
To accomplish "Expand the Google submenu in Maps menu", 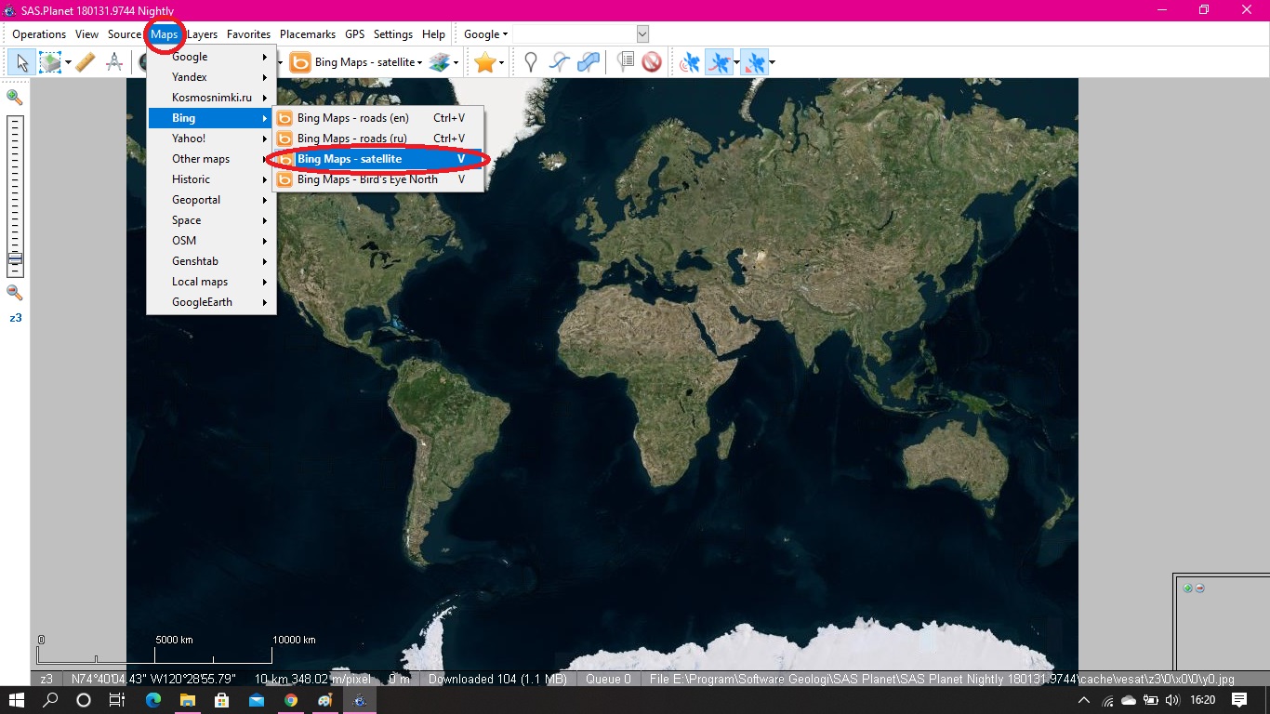I will 211,57.
